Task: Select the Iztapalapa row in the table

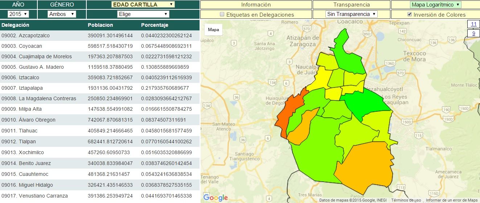Action: tap(100, 88)
